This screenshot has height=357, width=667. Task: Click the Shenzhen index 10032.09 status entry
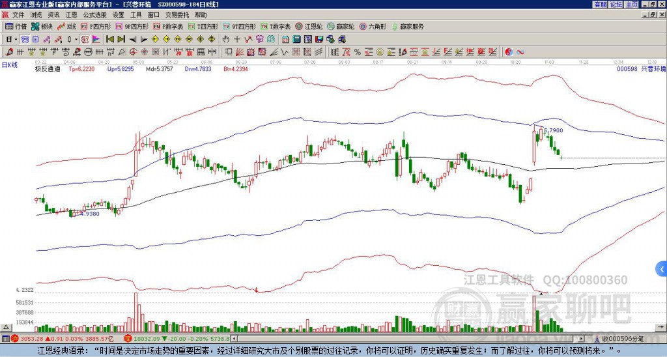coord(177,339)
